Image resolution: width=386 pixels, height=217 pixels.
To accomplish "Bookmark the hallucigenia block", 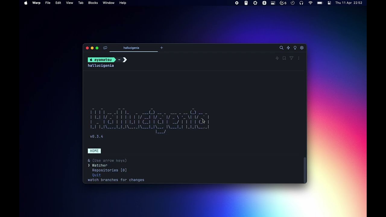I will tap(284, 58).
